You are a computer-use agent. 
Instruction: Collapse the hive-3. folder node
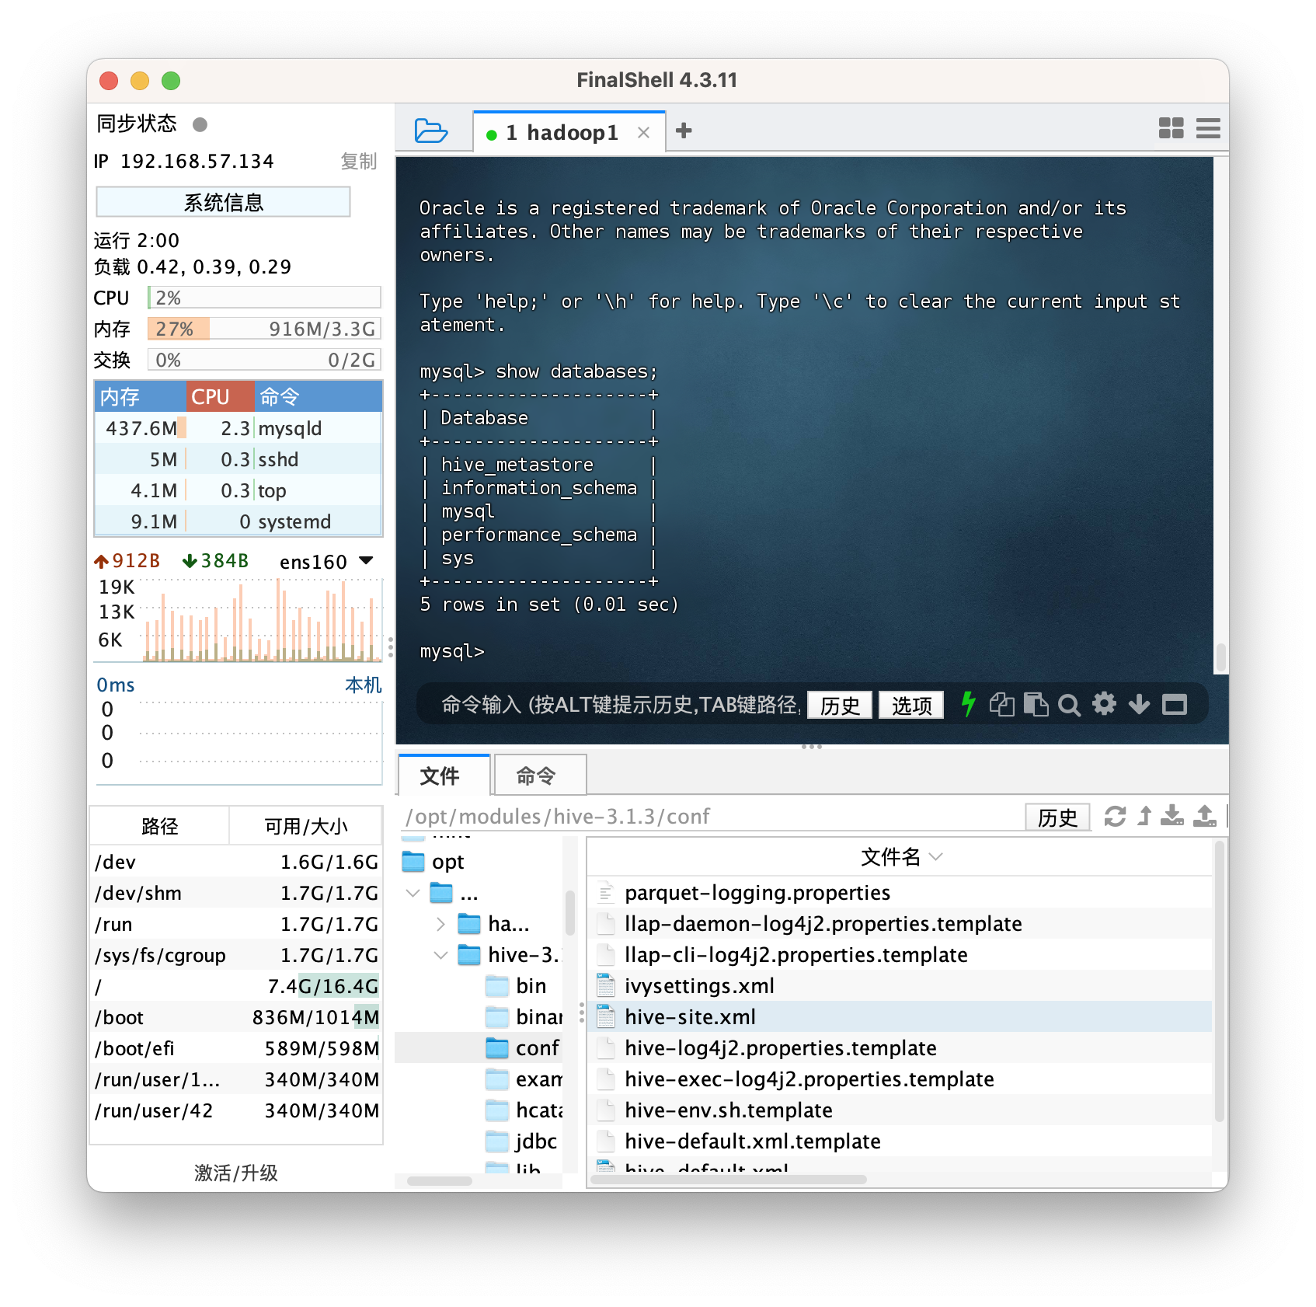tap(440, 955)
